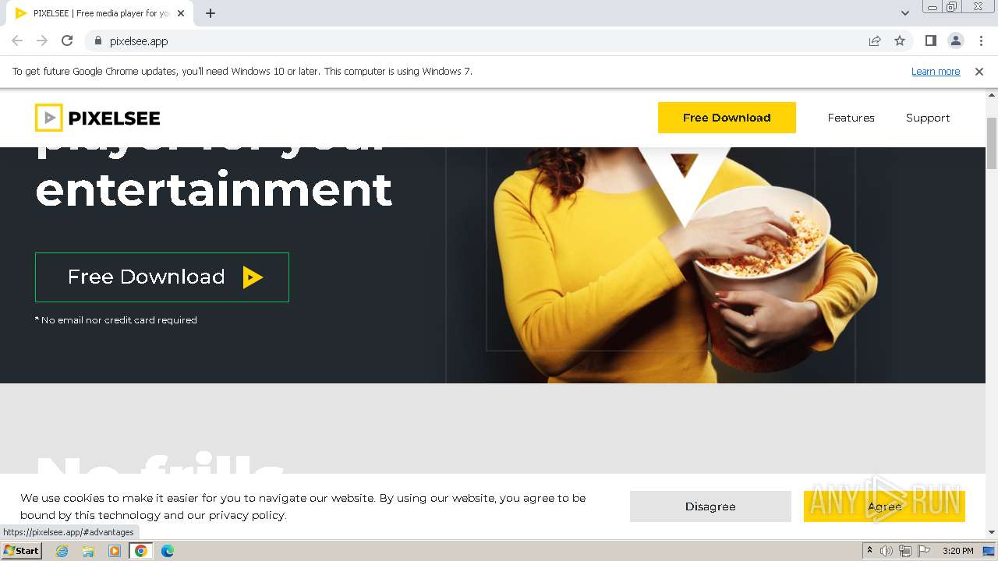Click the Show desktop button

click(989, 551)
